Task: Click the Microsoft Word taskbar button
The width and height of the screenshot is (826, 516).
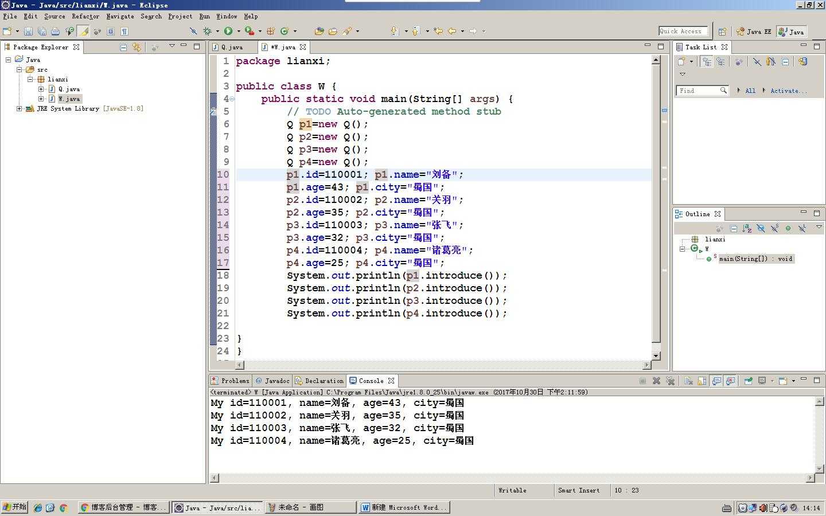Action: tap(404, 507)
